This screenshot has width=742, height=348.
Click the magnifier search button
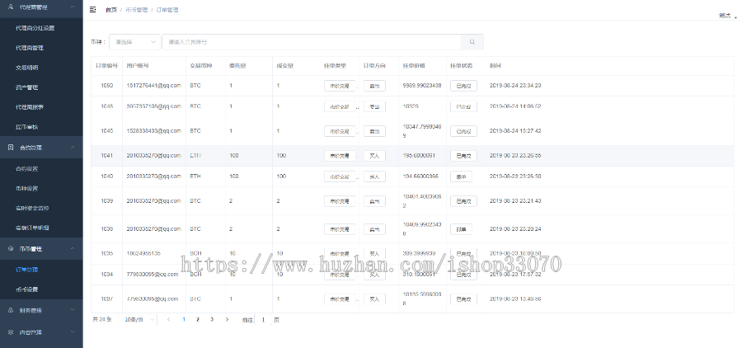[472, 42]
